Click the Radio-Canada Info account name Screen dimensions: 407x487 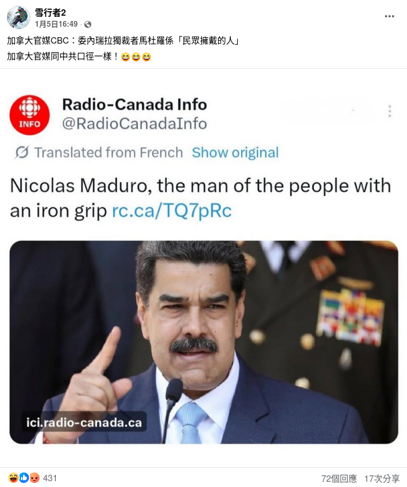tap(134, 105)
